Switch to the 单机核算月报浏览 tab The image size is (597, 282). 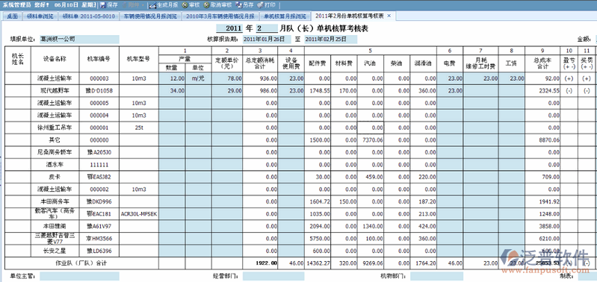pos(285,16)
